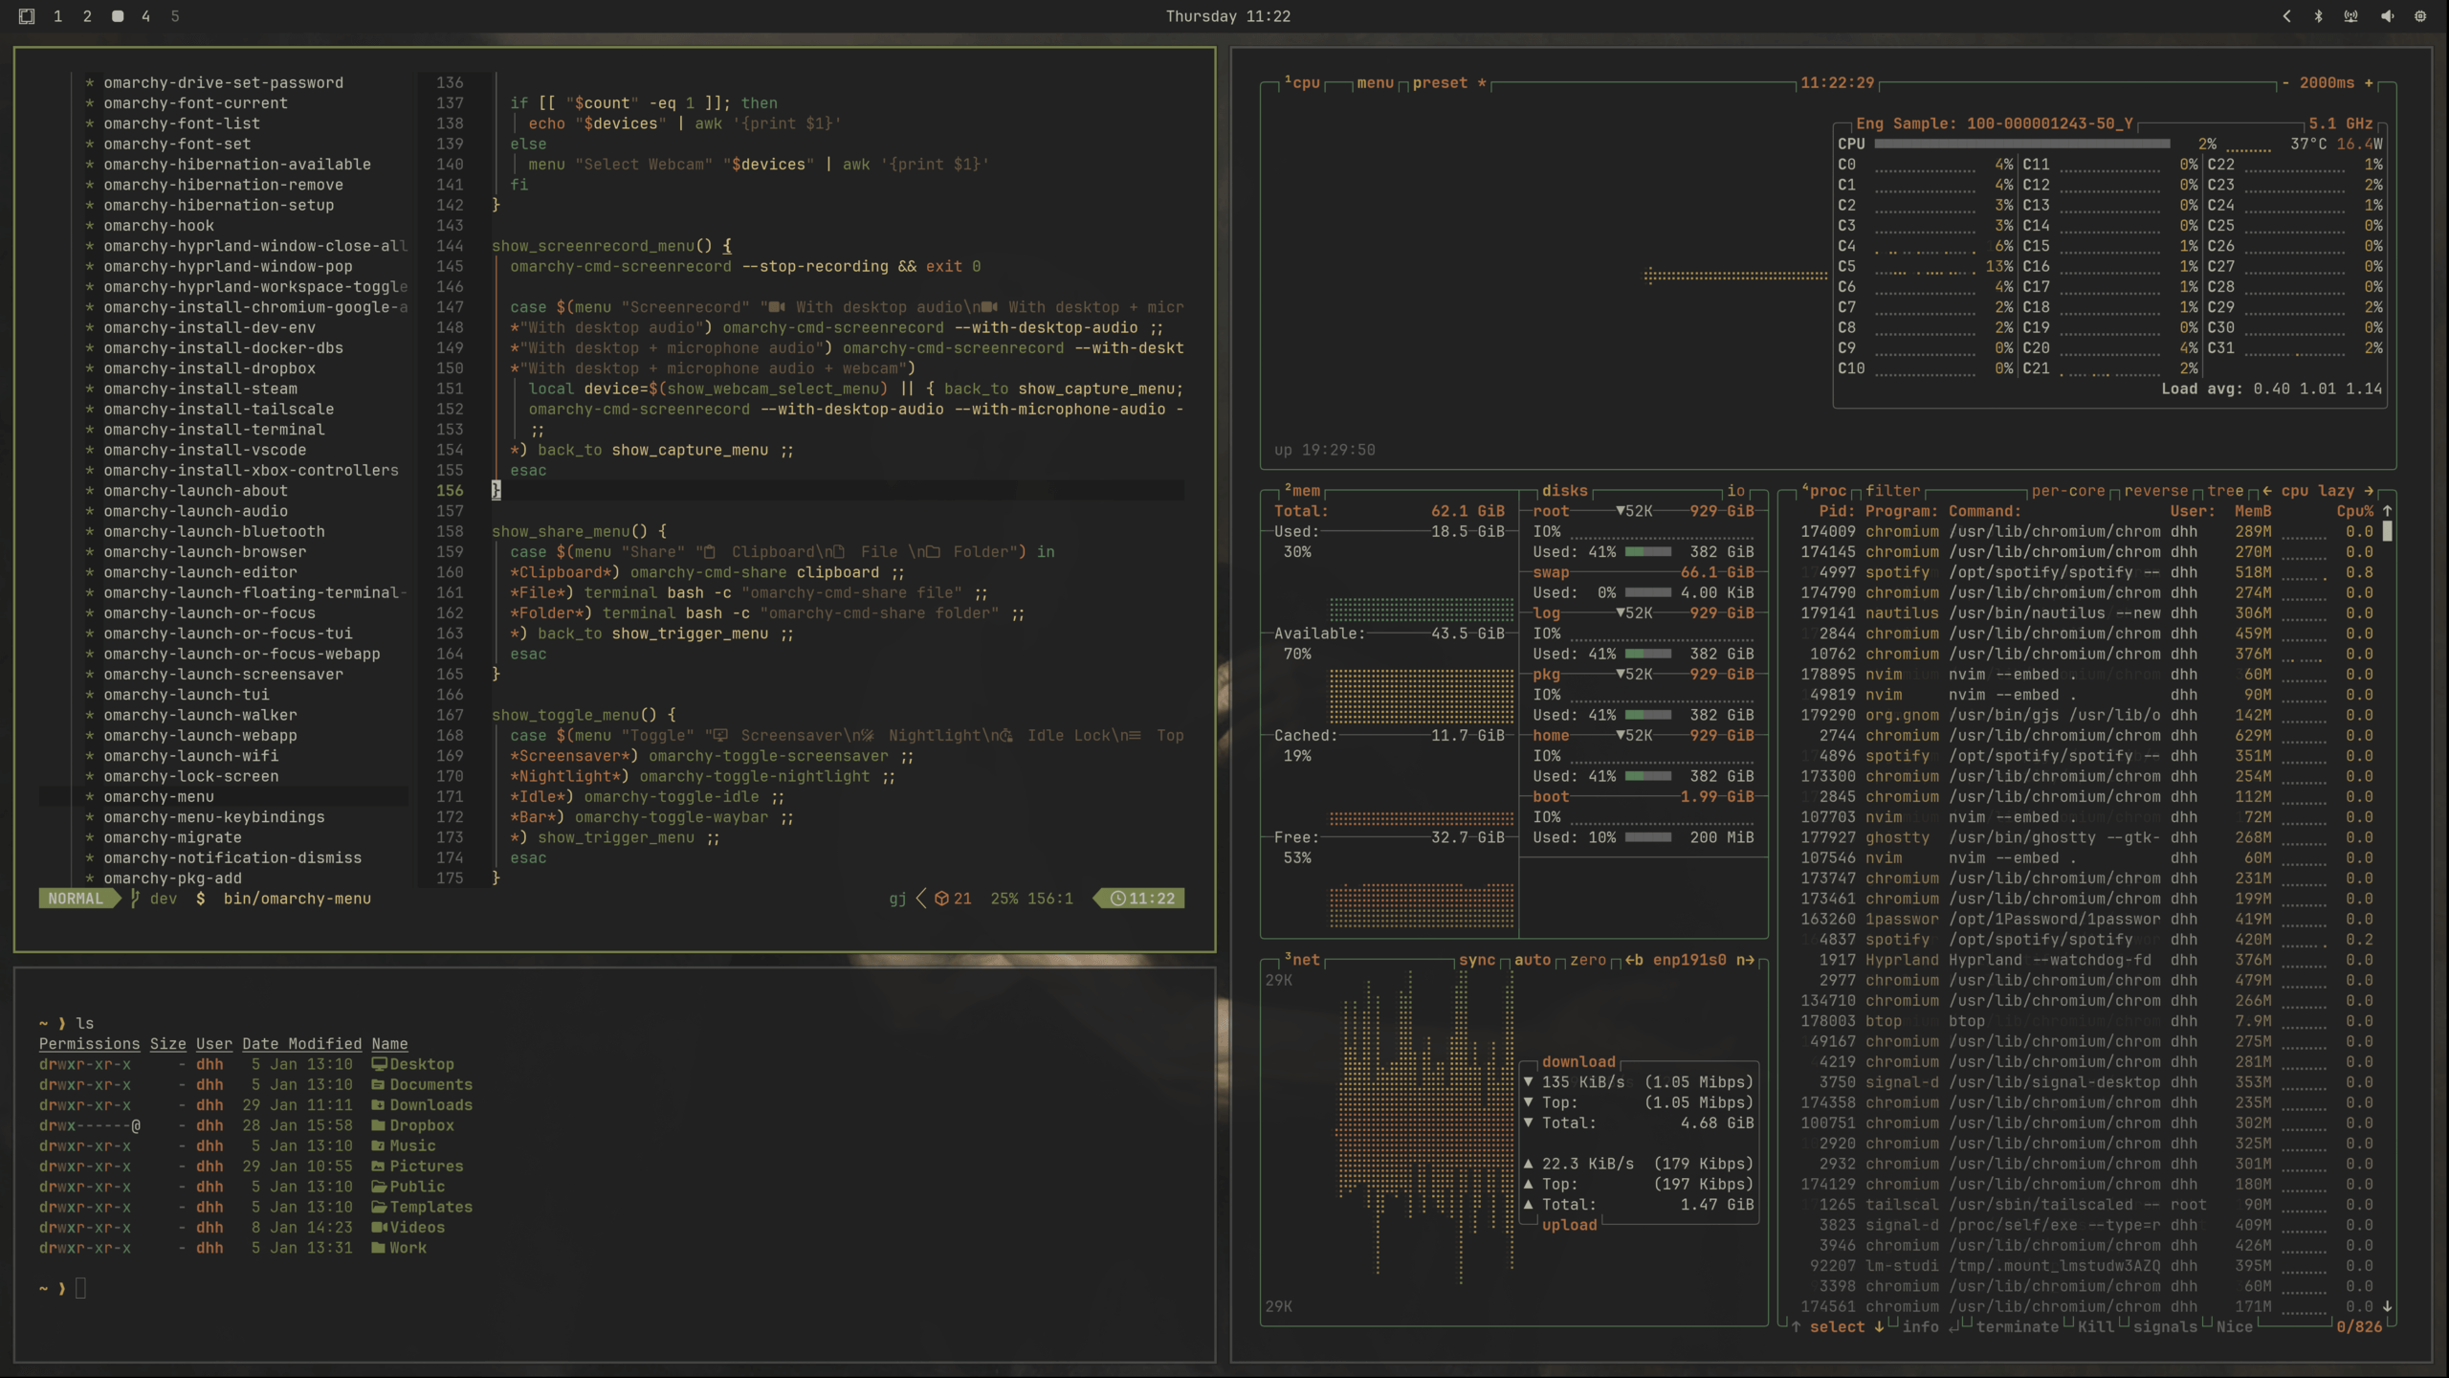Select next network interface arrow n
Viewport: 2449px width, 1378px height.
click(x=1745, y=960)
